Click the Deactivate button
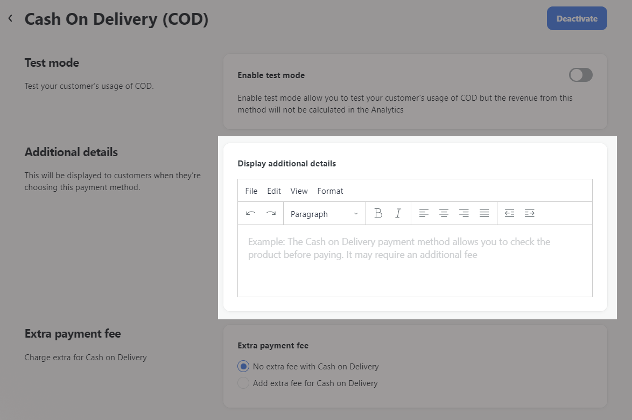This screenshot has width=632, height=420. click(x=577, y=18)
